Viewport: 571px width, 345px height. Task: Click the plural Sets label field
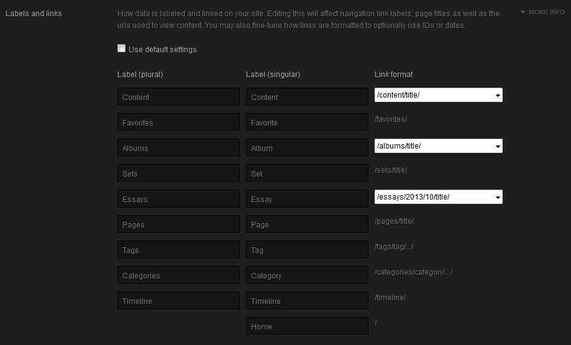click(x=178, y=173)
